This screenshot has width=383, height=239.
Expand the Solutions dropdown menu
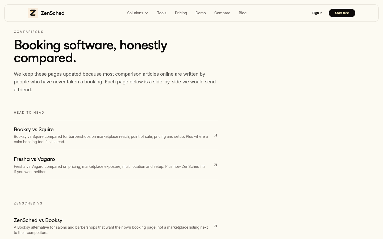point(138,13)
